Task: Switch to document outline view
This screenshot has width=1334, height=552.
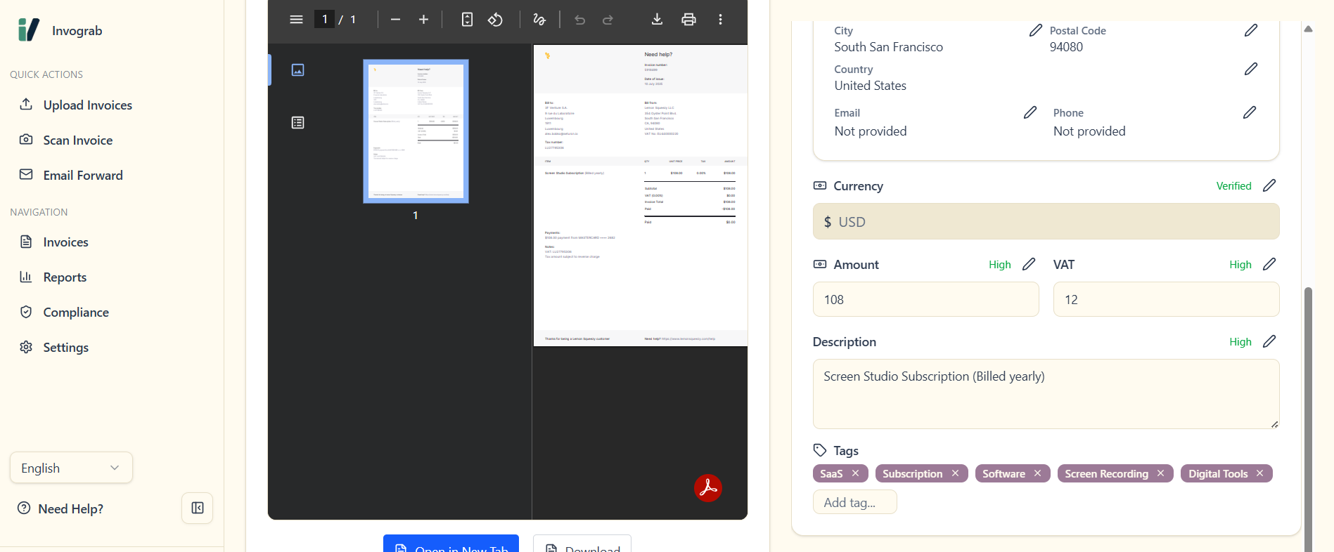Action: tap(297, 123)
